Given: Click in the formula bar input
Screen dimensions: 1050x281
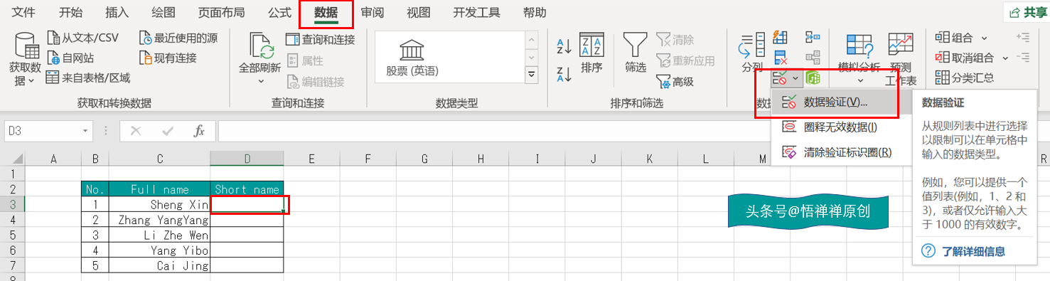Looking at the screenshot, I should tap(633, 131).
